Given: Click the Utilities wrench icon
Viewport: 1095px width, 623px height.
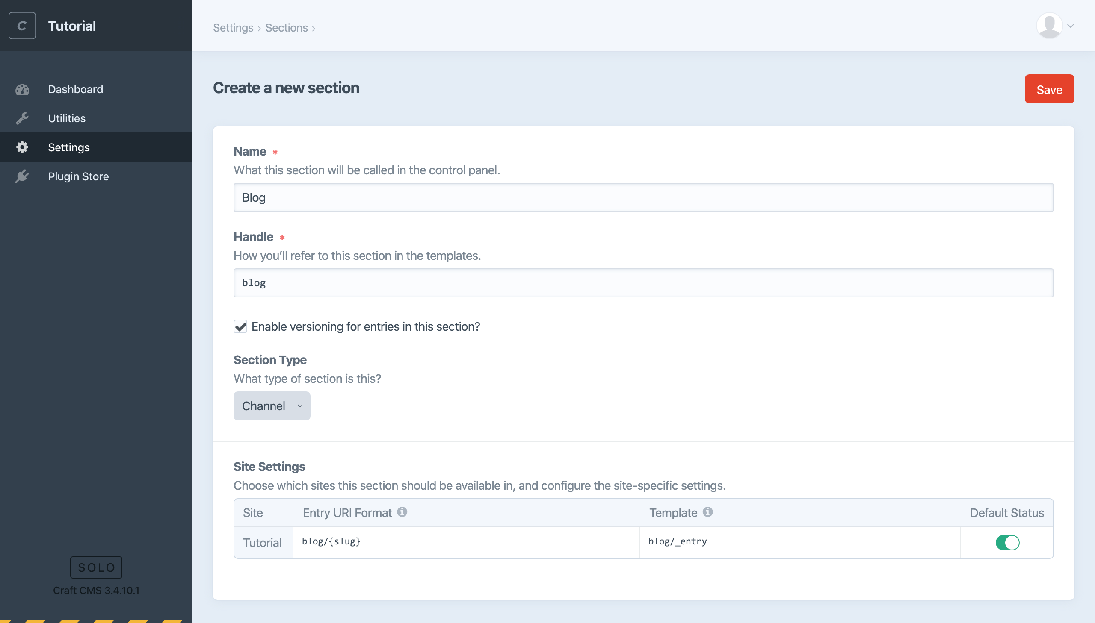Looking at the screenshot, I should point(23,117).
